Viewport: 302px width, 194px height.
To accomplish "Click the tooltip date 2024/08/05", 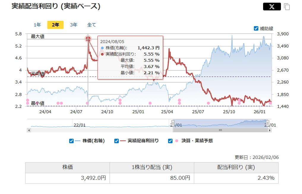I will [112, 42].
